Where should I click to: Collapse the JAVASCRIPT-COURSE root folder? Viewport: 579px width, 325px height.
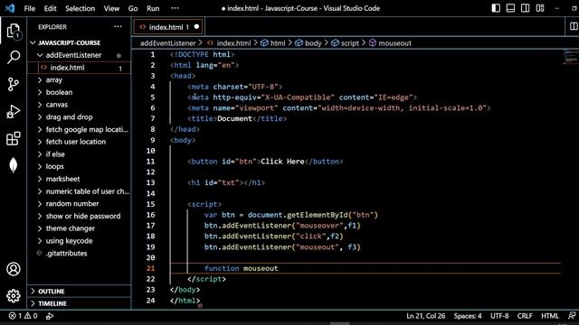pos(79,42)
